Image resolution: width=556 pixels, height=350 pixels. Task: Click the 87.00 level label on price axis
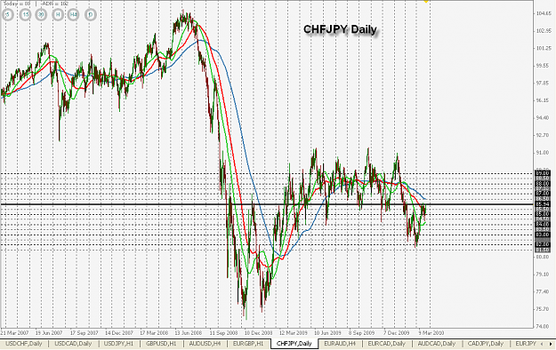click(x=543, y=194)
